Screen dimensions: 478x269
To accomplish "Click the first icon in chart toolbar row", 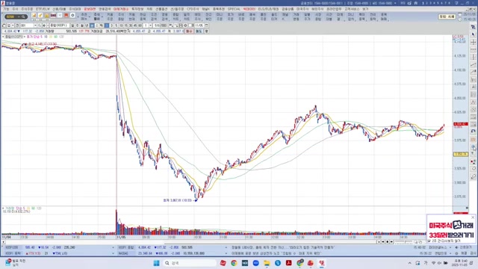I will [4, 25].
